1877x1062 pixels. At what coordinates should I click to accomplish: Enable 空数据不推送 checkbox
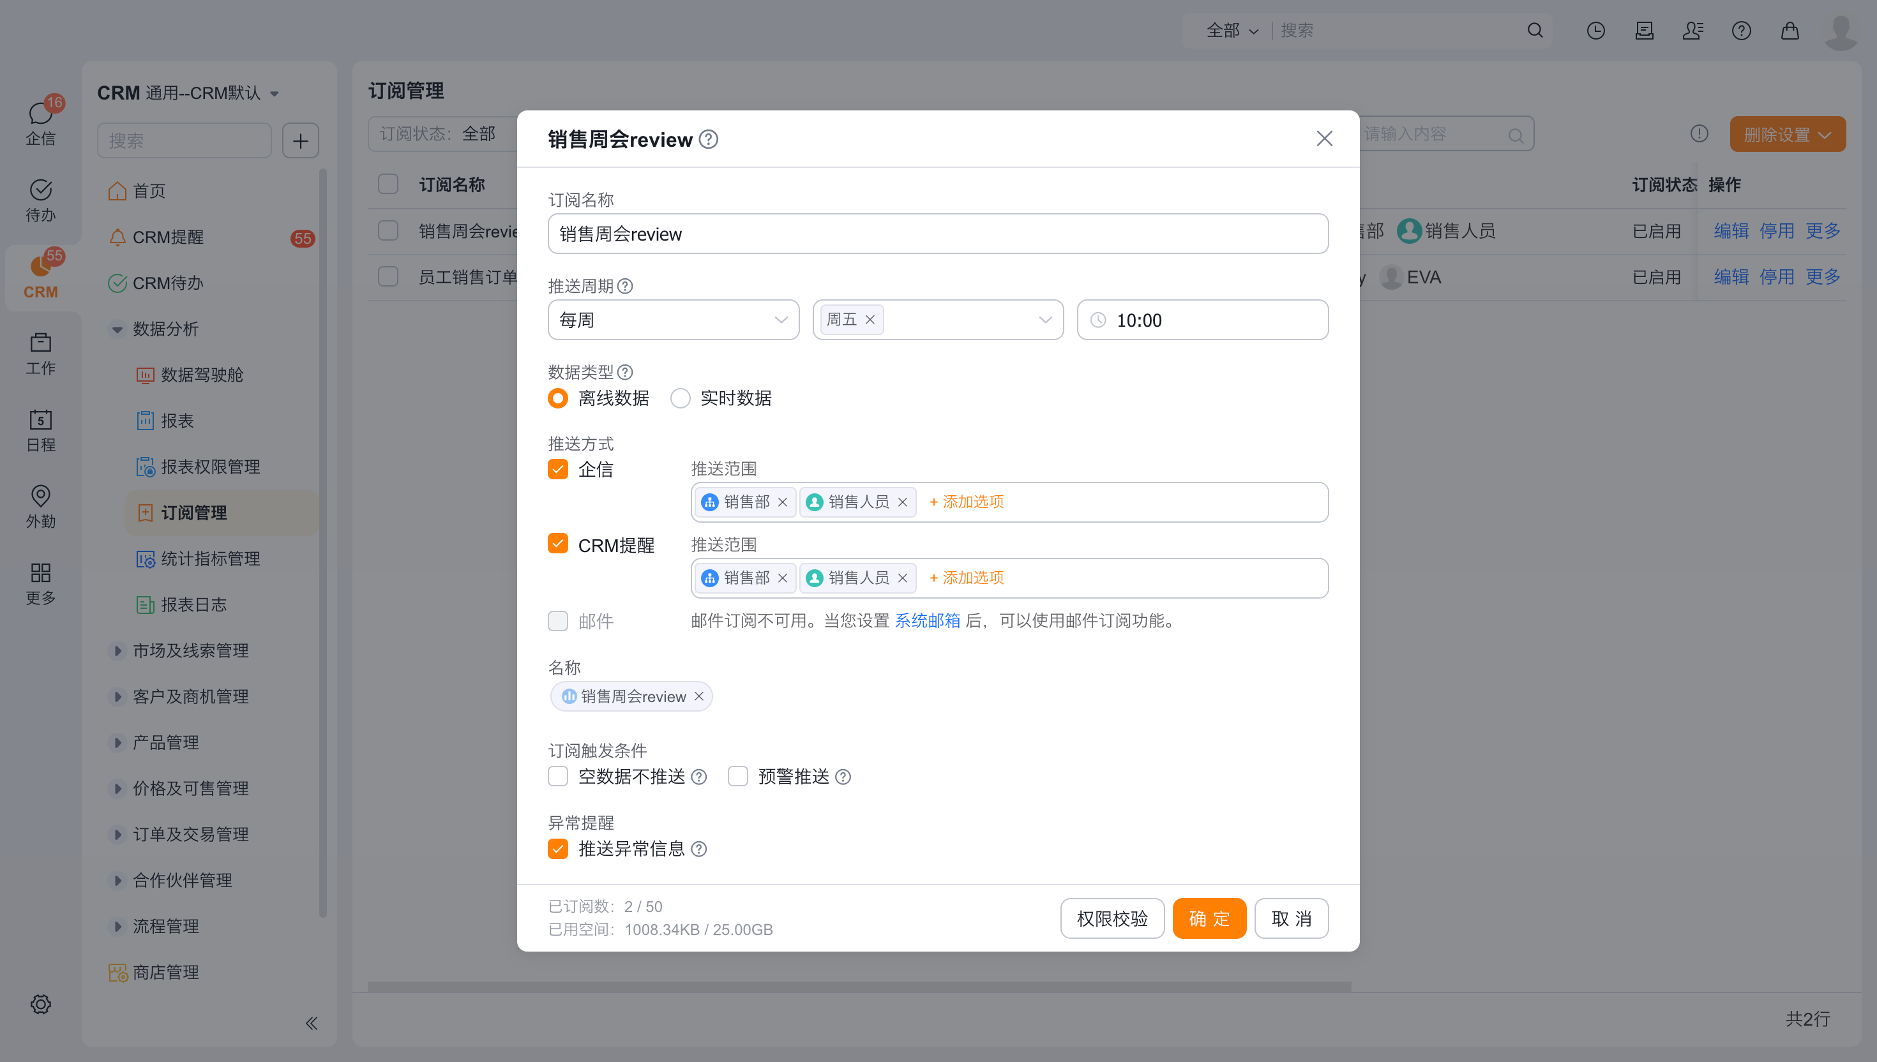[x=558, y=776]
